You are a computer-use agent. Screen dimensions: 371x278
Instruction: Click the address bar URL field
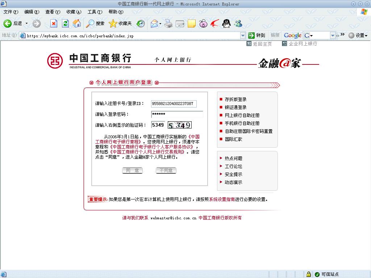click(133, 36)
